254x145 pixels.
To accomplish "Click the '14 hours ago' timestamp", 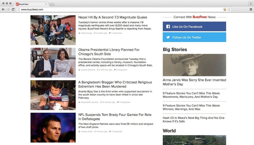I will tap(101, 131).
